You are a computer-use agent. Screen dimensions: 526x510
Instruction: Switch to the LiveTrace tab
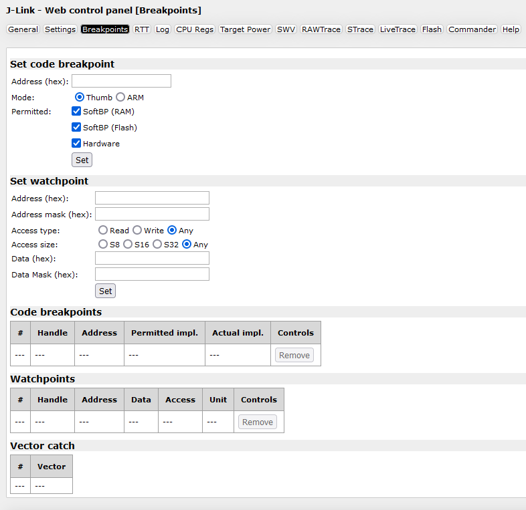tap(398, 29)
